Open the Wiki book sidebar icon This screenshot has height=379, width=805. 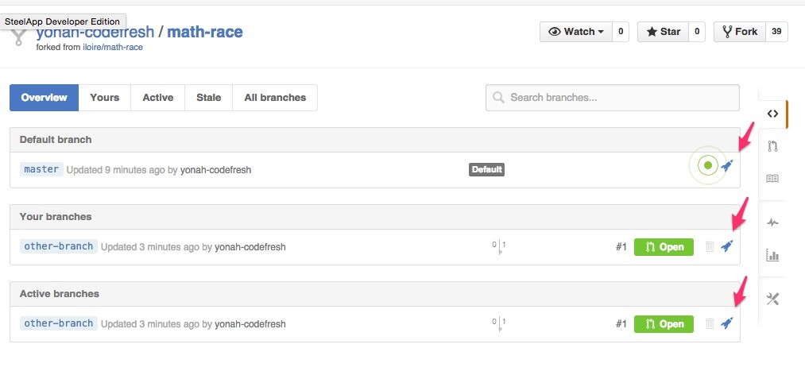tap(772, 179)
